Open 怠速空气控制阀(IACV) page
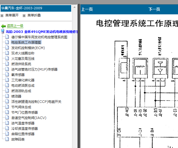 click(29, 118)
